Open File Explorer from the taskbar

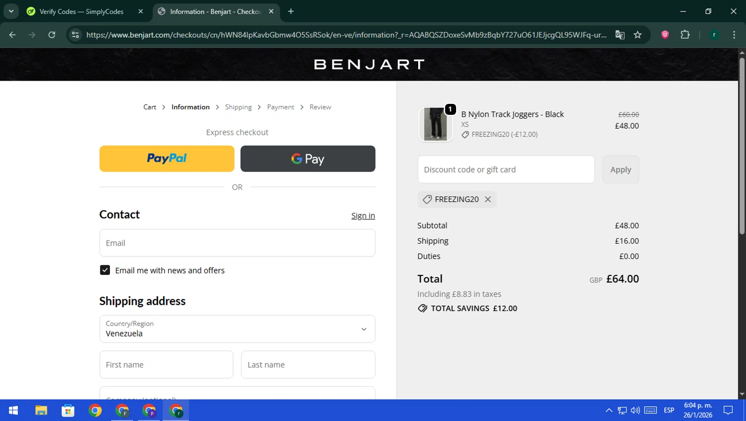click(41, 411)
